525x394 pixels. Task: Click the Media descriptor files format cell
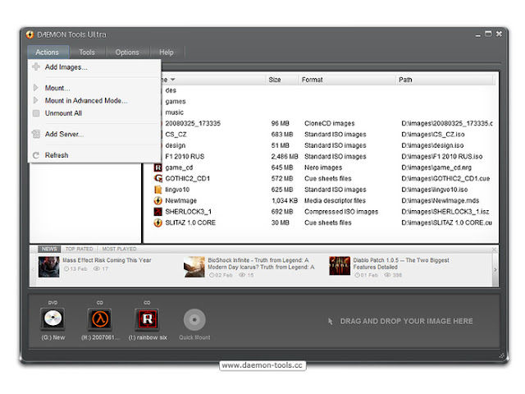[x=335, y=200]
